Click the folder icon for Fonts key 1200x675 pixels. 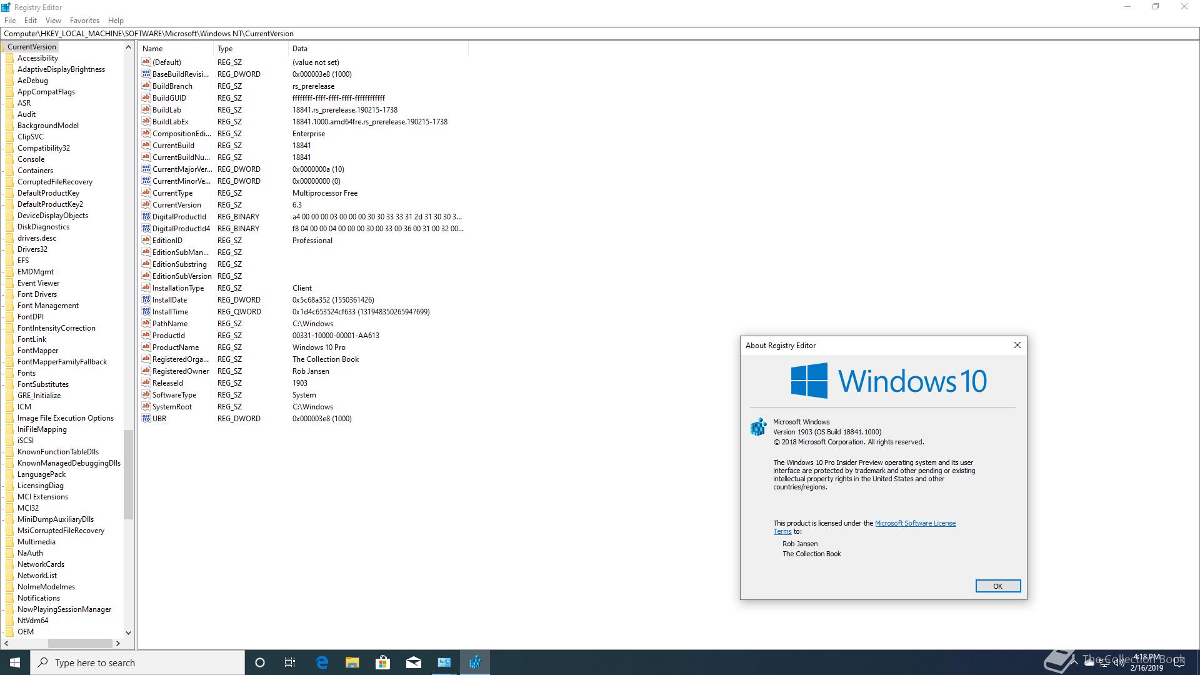(9, 373)
